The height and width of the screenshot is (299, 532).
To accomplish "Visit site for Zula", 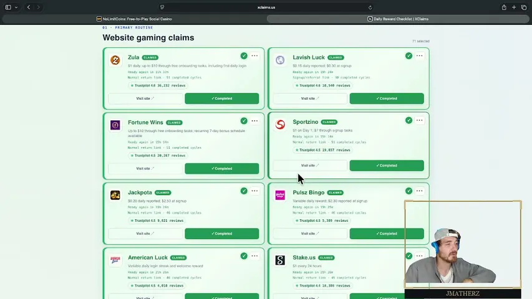I will pos(145,98).
